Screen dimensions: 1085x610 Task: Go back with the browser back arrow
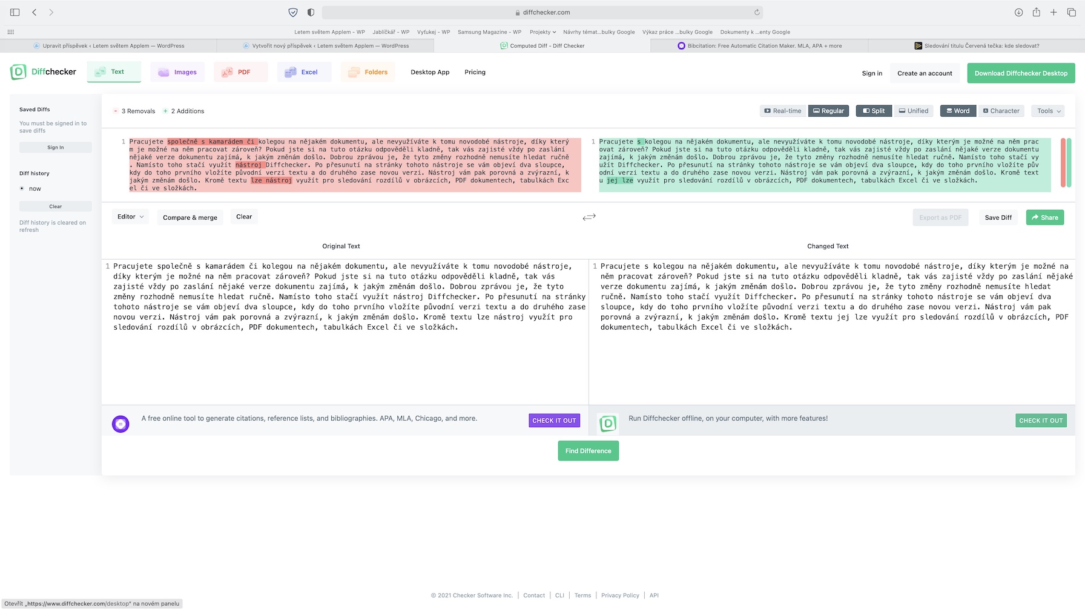click(x=35, y=12)
